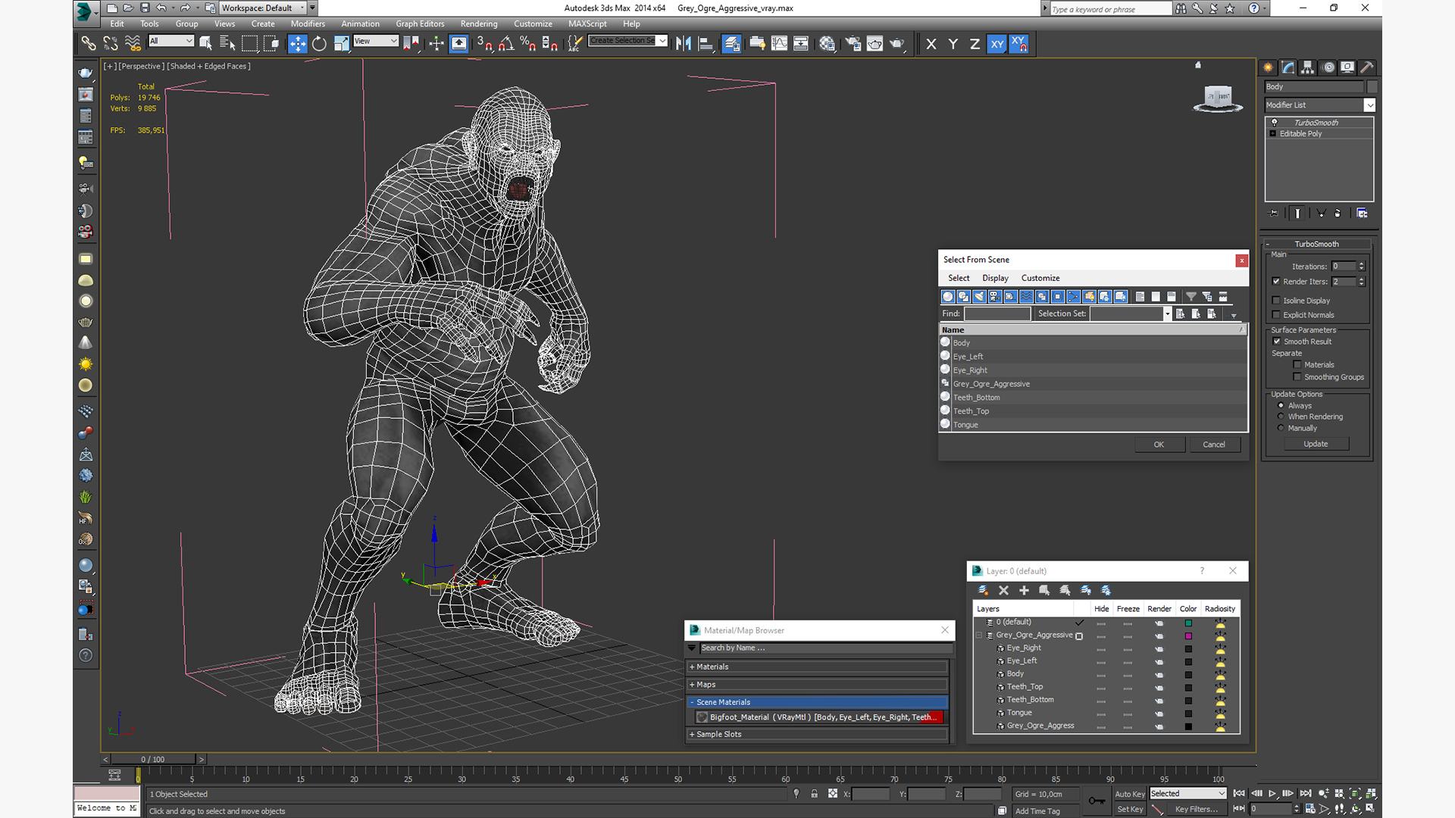Select the When Rendering update option

[x=1281, y=417]
